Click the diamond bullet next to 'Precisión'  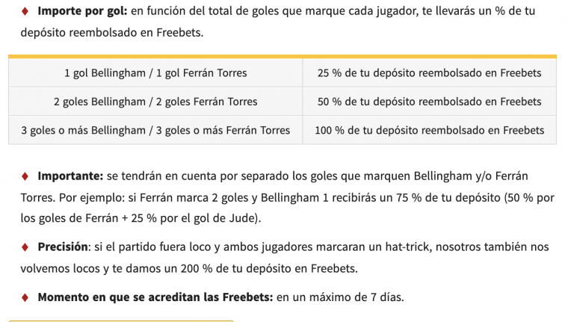pyautogui.click(x=24, y=247)
